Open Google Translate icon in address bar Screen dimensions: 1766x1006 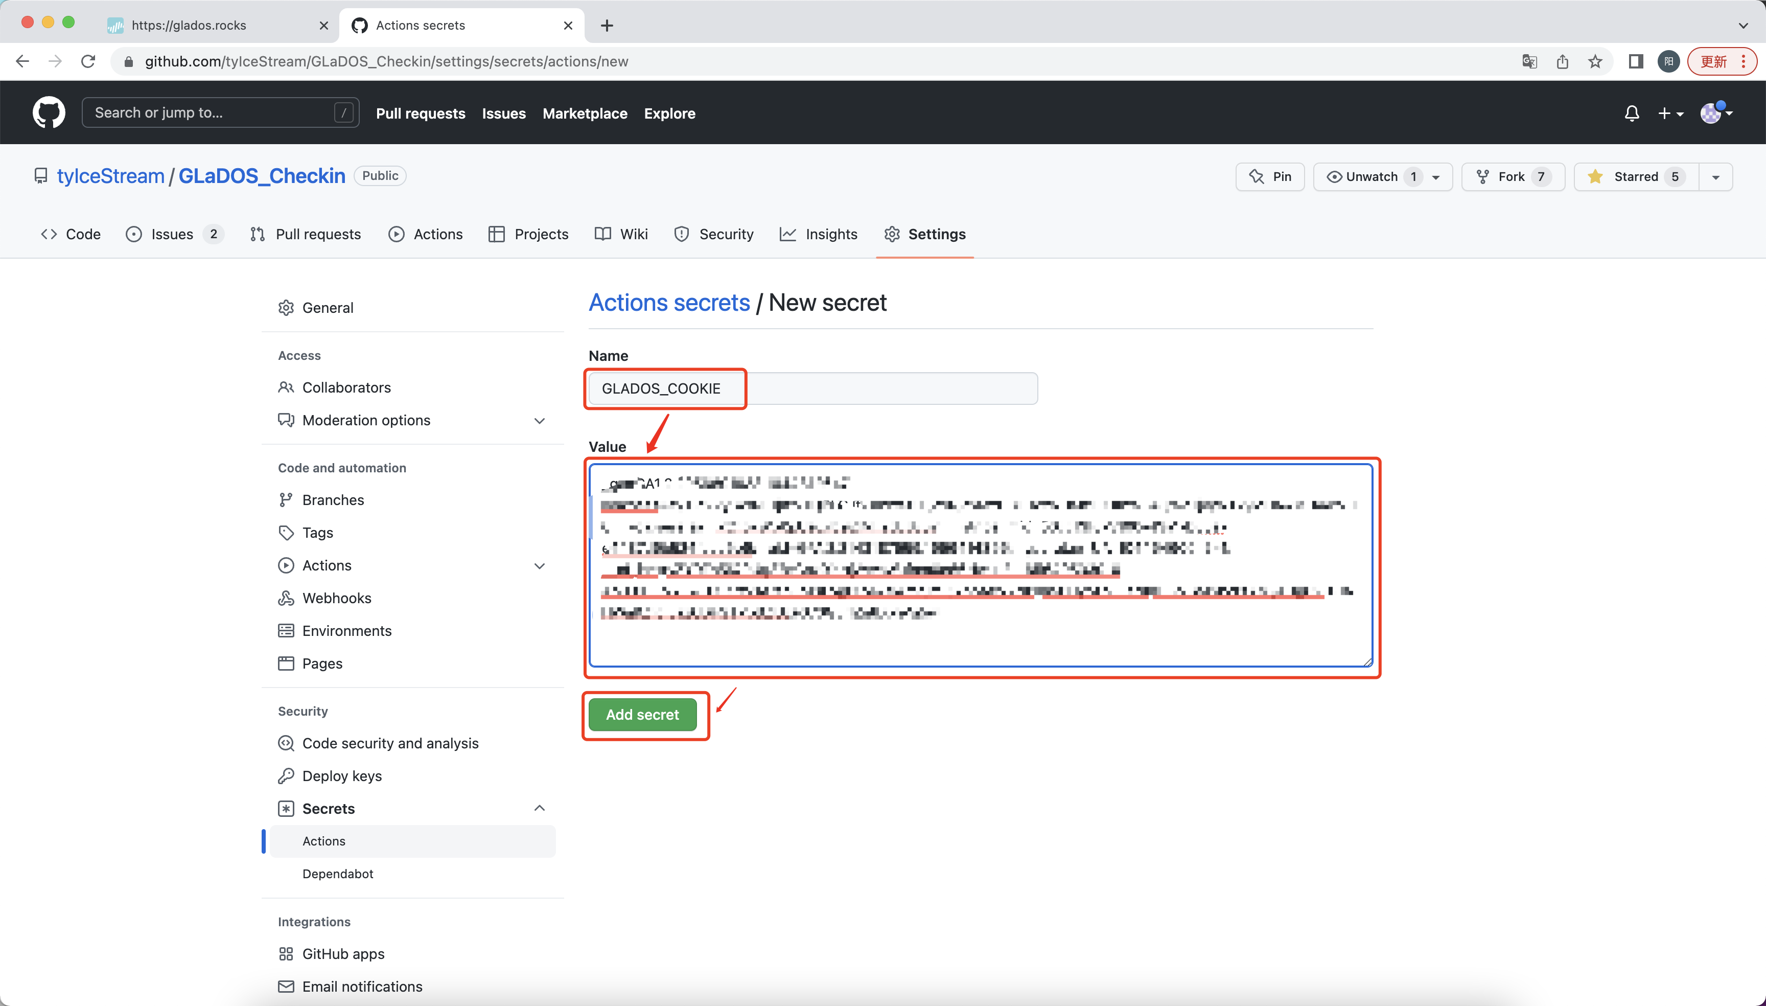pyautogui.click(x=1529, y=61)
